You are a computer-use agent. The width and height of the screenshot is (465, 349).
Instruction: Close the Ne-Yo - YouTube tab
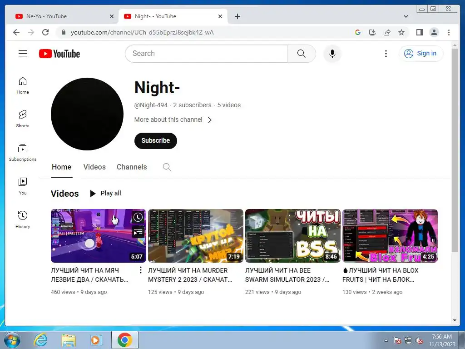(112, 16)
